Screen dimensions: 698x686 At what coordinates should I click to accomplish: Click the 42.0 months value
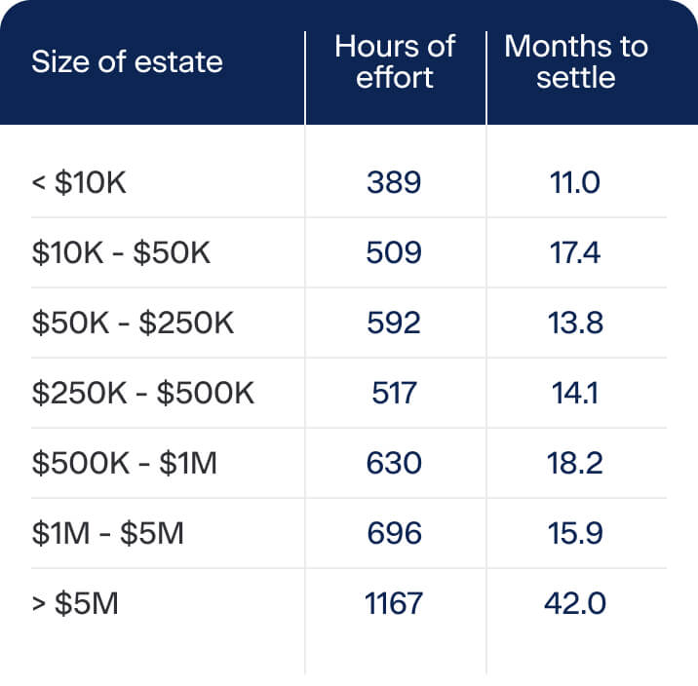point(575,603)
